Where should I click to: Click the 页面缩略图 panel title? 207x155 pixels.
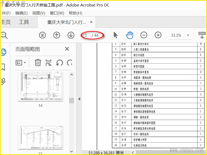pyautogui.click(x=27, y=49)
